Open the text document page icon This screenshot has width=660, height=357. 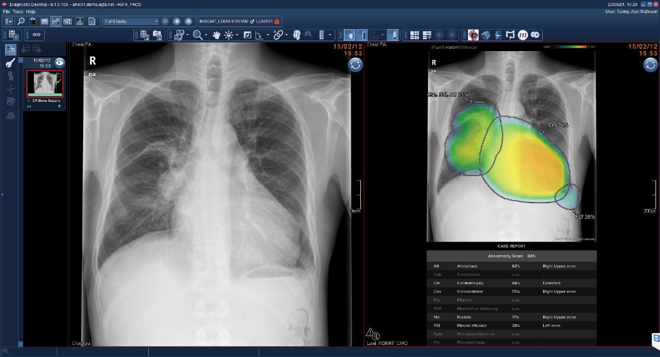[92, 22]
